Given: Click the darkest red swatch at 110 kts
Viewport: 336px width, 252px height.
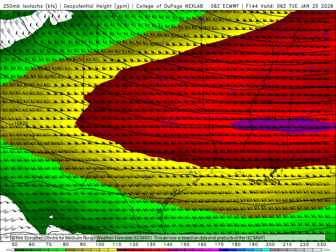Looking at the screenshot, I should (121, 250).
